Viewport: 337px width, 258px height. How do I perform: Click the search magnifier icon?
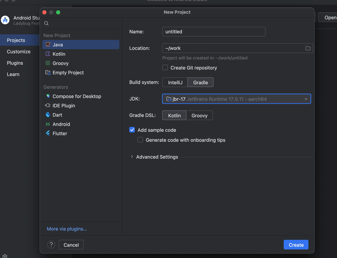(x=47, y=23)
